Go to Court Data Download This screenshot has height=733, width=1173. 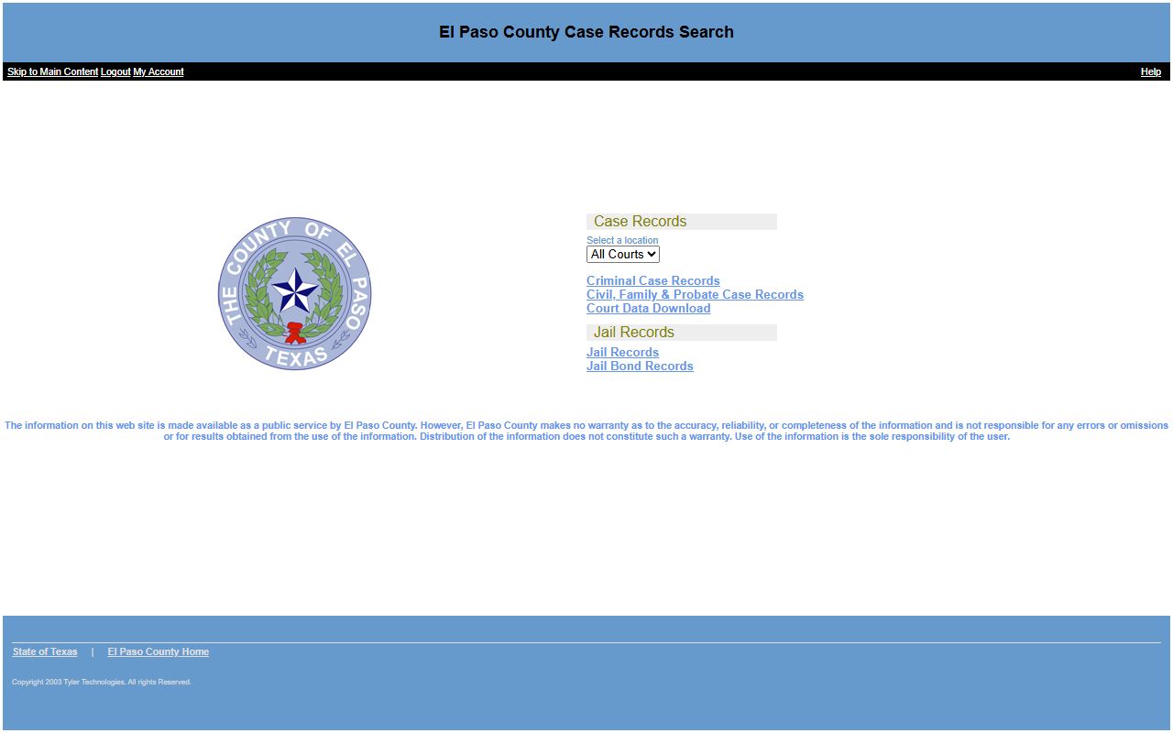tap(648, 309)
